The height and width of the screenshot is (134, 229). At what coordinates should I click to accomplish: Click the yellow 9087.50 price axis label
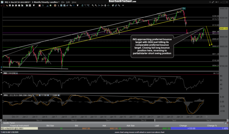224,28
